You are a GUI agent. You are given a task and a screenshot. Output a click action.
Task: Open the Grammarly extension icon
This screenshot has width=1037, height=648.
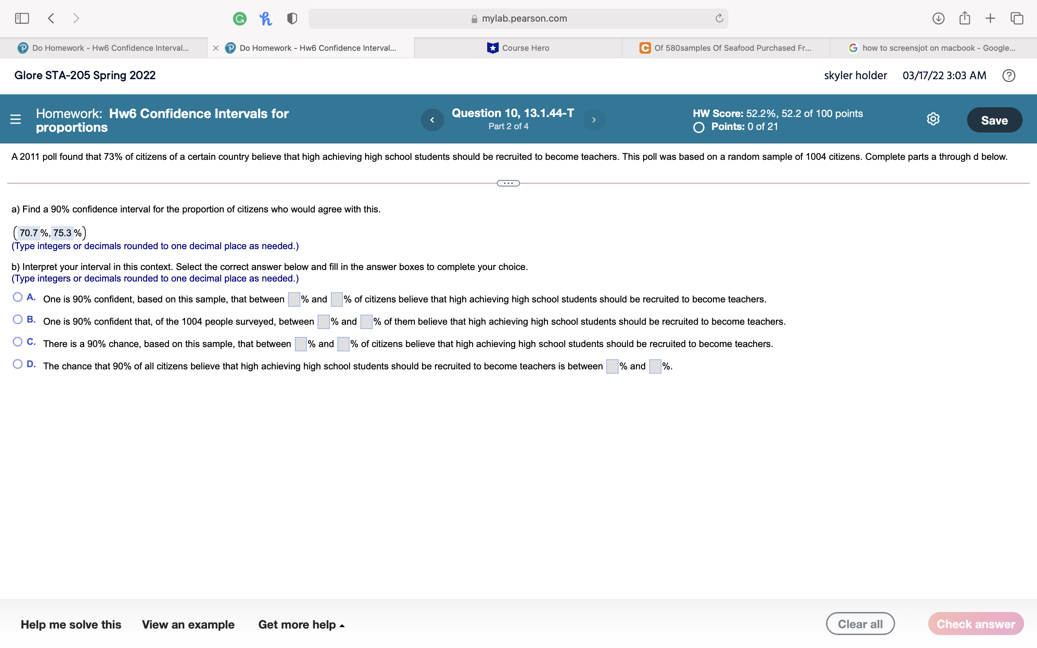[239, 18]
